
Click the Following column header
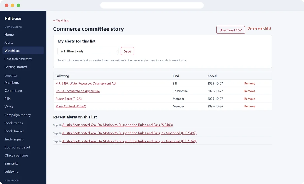point(62,76)
